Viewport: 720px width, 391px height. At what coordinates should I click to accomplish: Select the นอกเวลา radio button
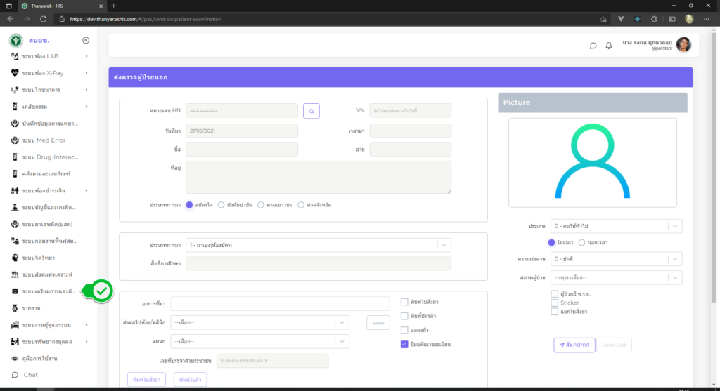pos(581,242)
